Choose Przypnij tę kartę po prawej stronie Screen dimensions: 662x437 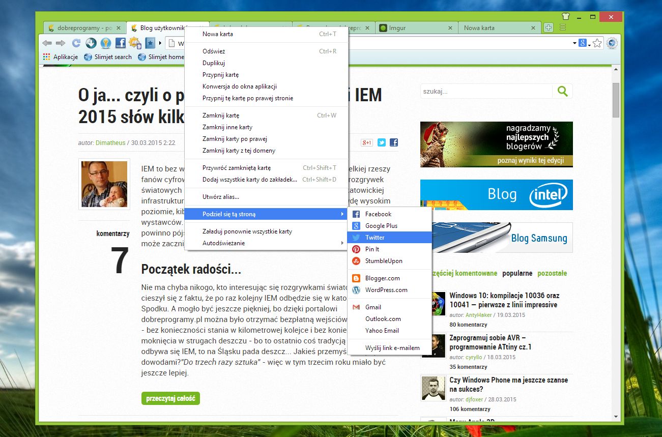tap(266, 98)
